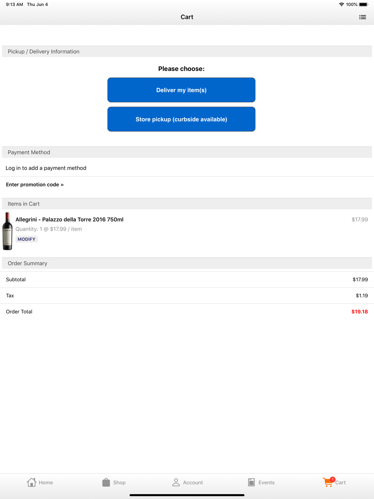Choose Deliver my item(s)
The width and height of the screenshot is (374, 499).
[x=181, y=90]
